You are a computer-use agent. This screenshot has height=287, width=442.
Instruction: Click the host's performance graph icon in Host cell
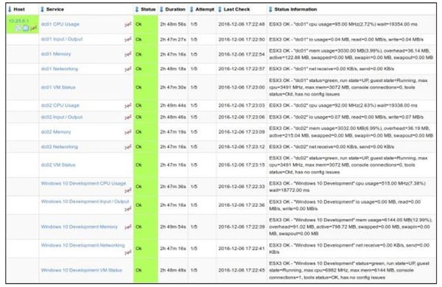pyautogui.click(x=34, y=28)
